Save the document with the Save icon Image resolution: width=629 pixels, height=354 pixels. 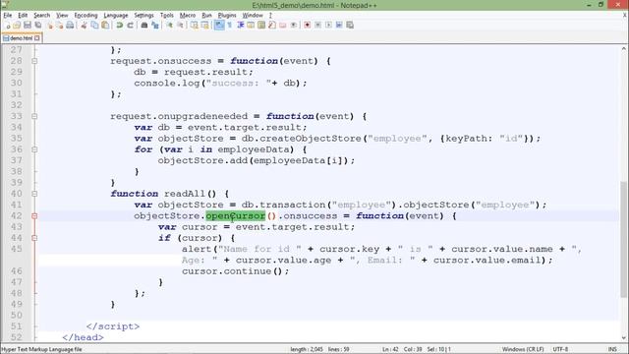28,25
